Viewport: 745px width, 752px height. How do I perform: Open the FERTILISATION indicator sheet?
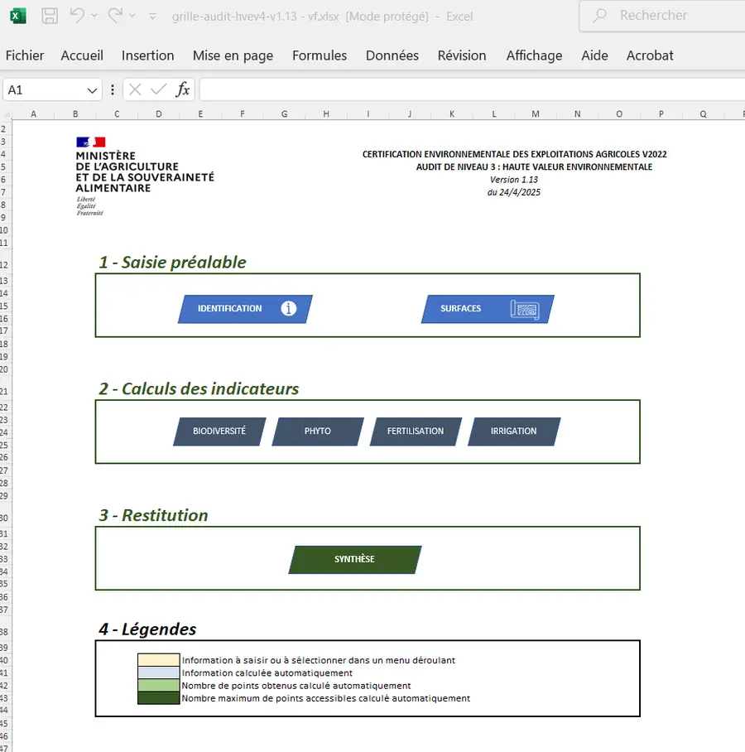point(416,431)
